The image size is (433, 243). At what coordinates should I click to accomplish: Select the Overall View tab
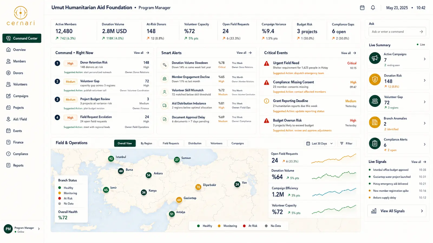coord(125,143)
